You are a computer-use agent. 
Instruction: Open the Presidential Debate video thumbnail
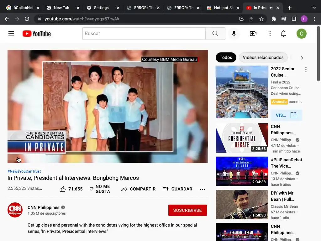coord(242,138)
